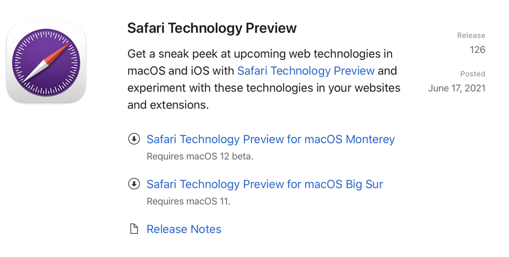Viewport: 509px width, 257px height.
Task: Select the release number 126
Action: [477, 50]
